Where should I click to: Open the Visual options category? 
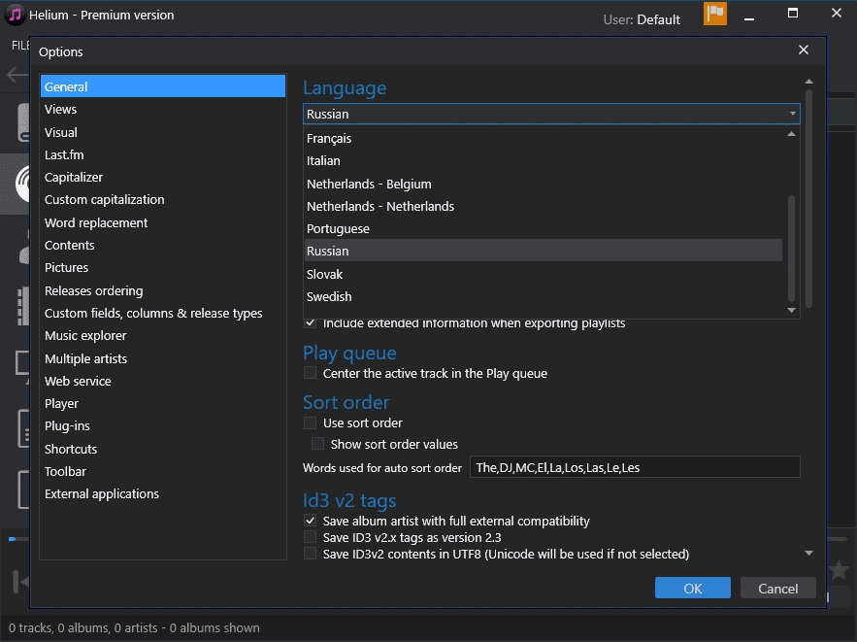pyautogui.click(x=163, y=132)
